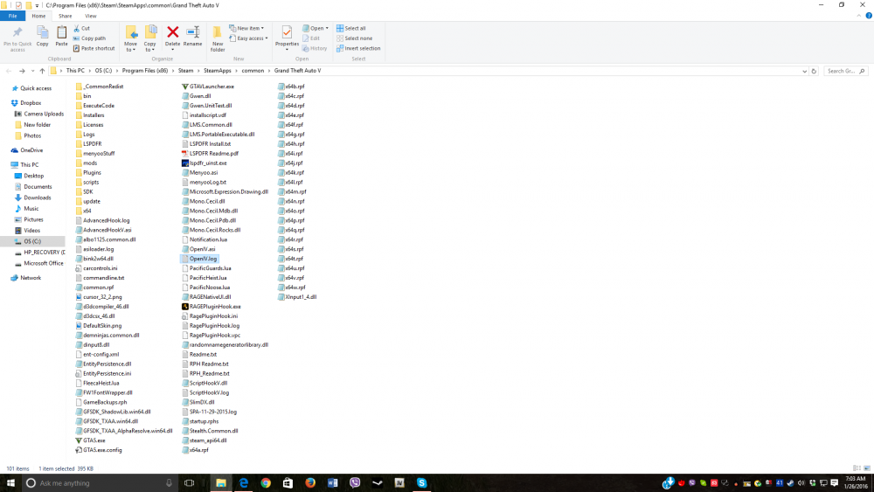Select OS (C:) drive in navigation pane
Screen dimensions: 874x492
[32, 241]
